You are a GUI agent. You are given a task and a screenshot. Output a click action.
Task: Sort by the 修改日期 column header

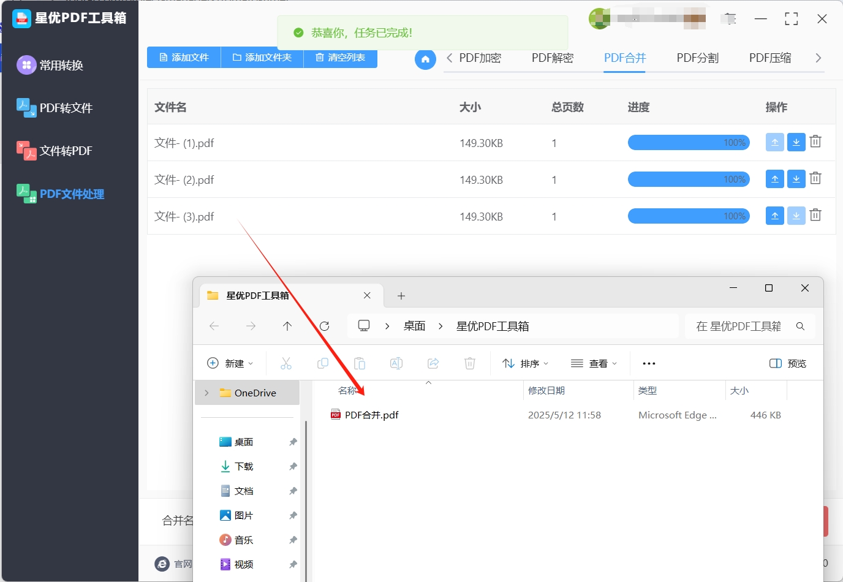click(x=546, y=390)
